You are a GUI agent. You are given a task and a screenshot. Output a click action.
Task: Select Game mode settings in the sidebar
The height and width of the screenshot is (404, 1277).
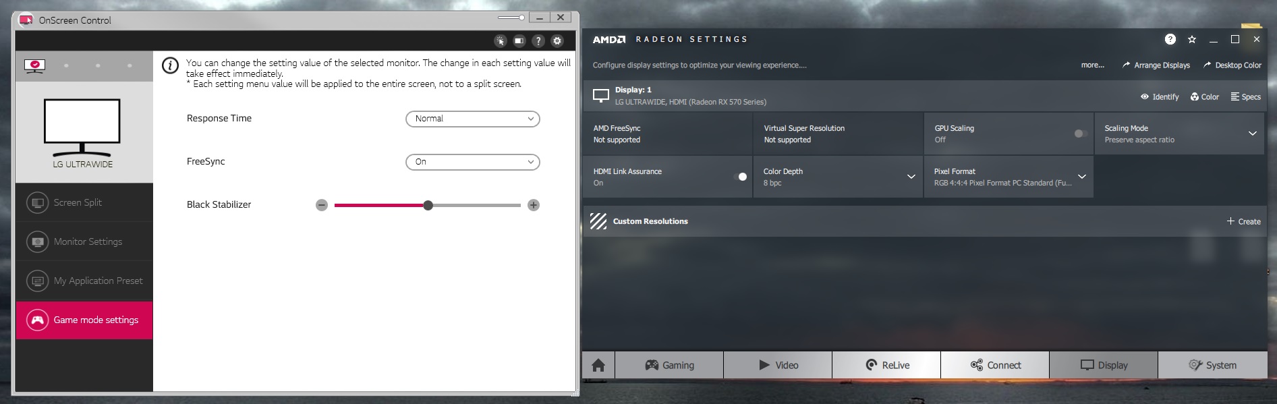84,320
